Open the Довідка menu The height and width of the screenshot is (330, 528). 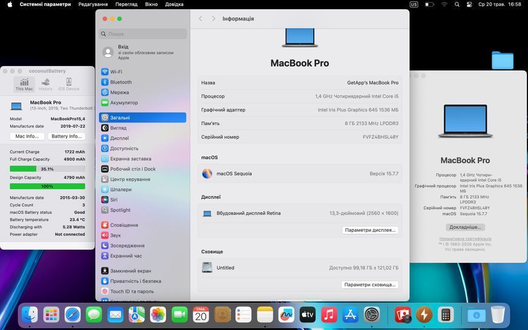coord(174,4)
